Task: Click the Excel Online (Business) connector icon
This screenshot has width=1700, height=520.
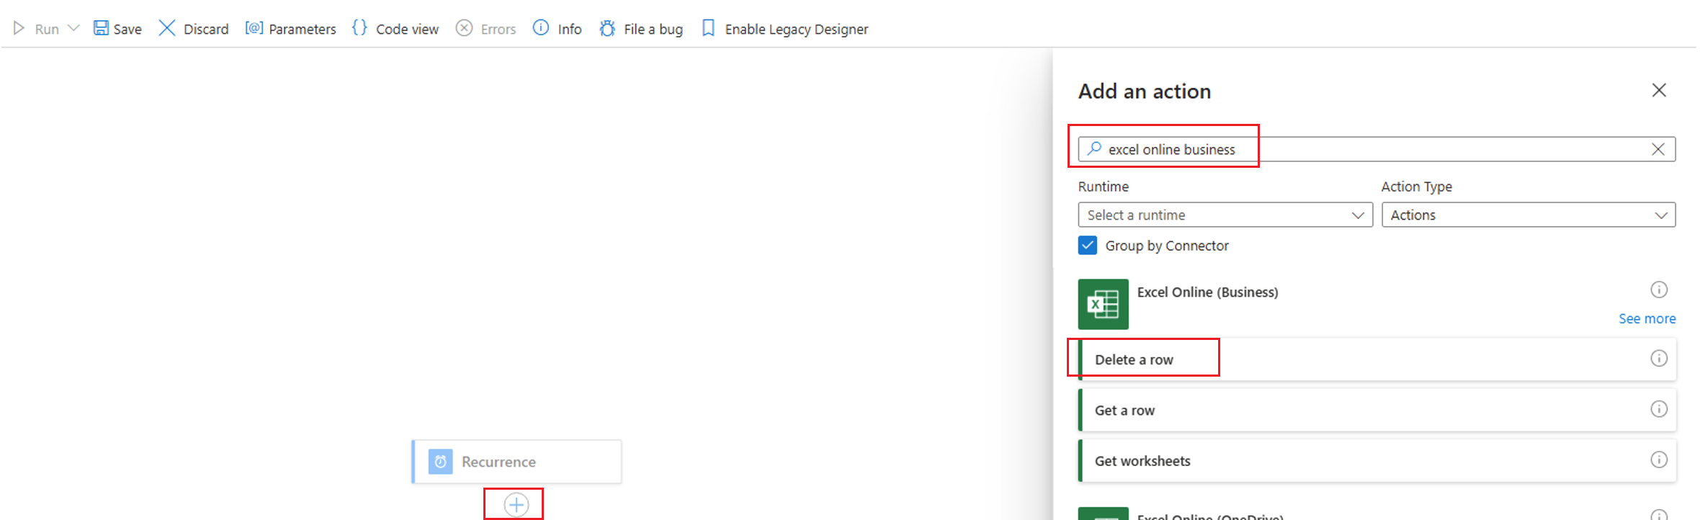Action: tap(1103, 304)
